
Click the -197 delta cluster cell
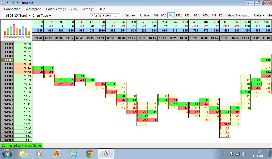pos(225,124)
